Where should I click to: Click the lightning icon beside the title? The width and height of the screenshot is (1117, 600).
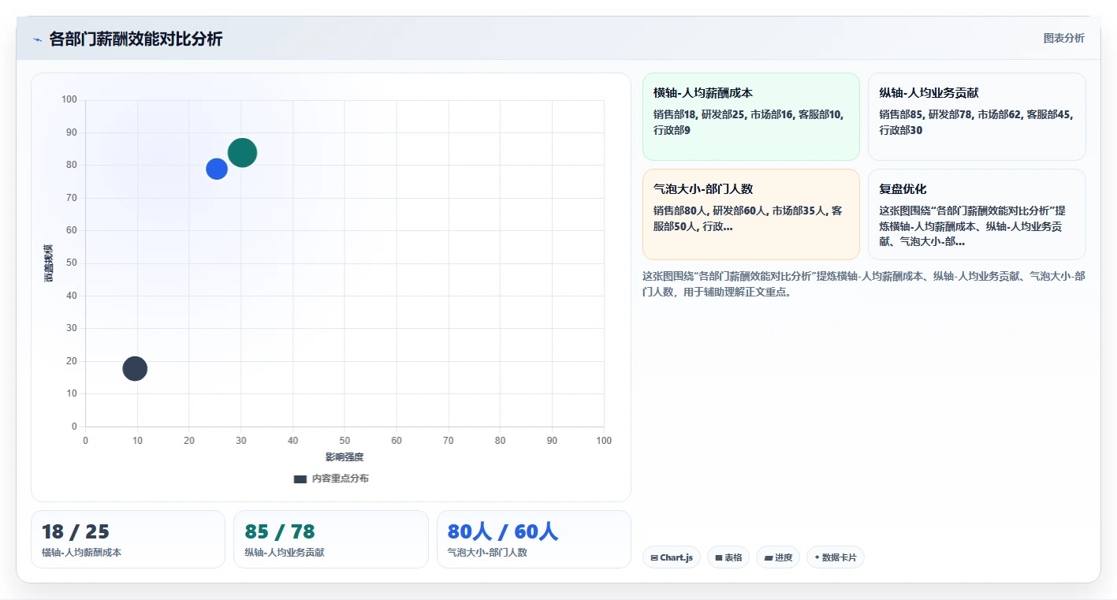pos(38,39)
